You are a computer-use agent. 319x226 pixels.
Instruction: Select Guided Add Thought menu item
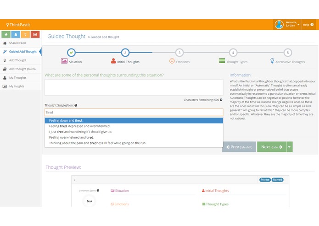pyautogui.click(x=21, y=52)
